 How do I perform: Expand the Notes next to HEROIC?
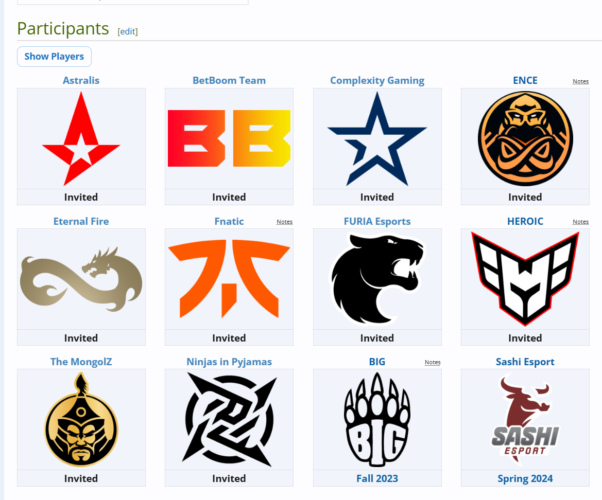(580, 222)
